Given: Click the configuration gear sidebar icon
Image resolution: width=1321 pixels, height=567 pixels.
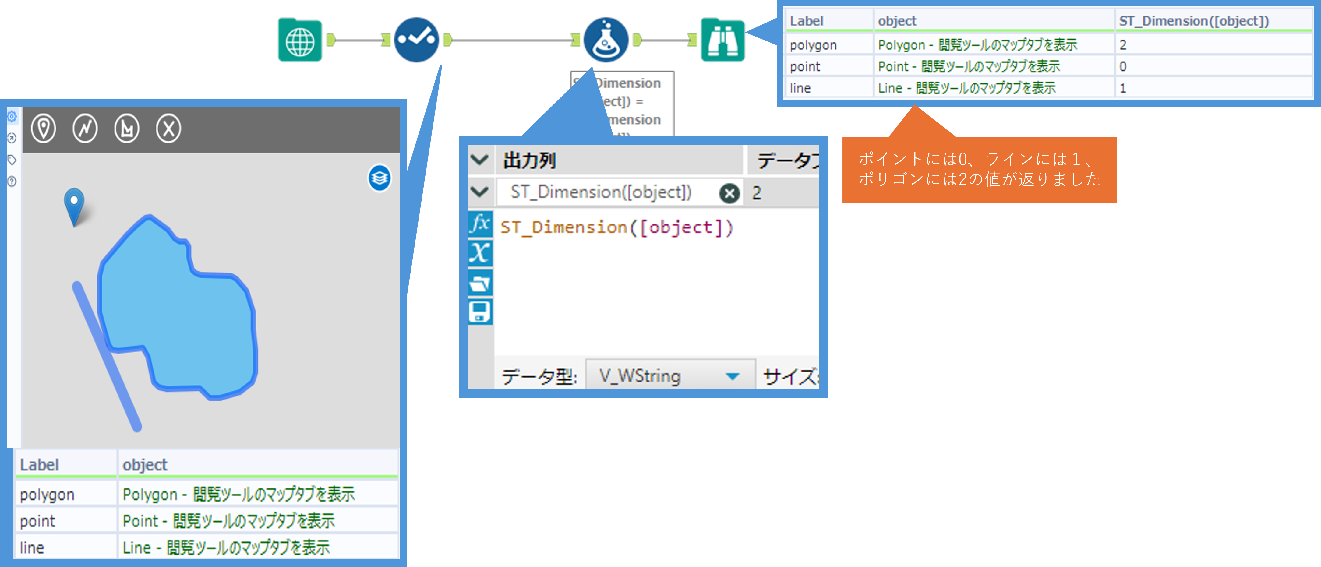Looking at the screenshot, I should coord(12,117).
